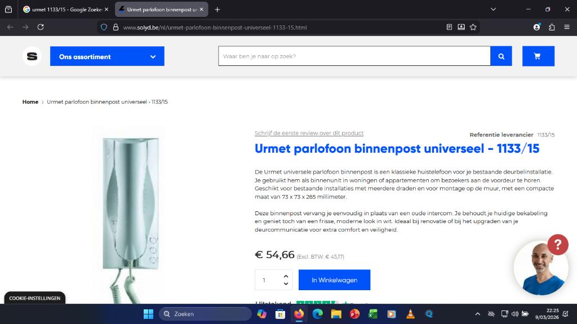Open the volume control in tray

515,314
